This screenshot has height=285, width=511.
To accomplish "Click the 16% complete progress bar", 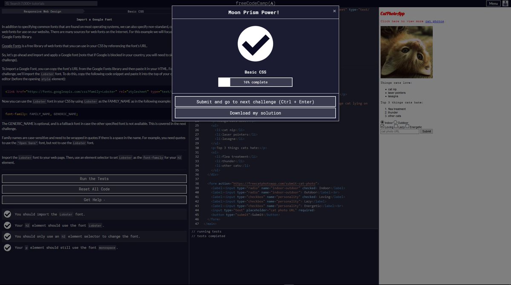I will (x=255, y=82).
